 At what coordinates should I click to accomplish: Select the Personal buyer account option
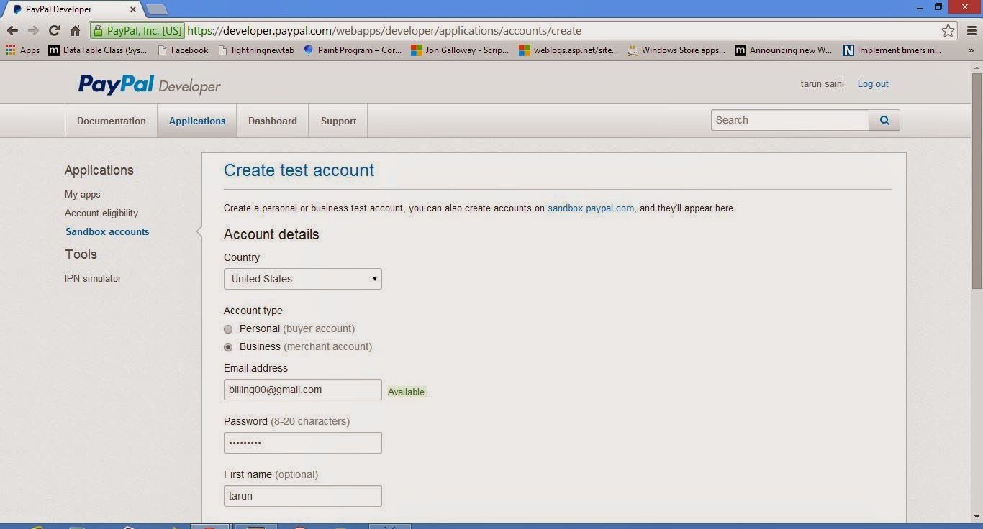click(x=228, y=329)
